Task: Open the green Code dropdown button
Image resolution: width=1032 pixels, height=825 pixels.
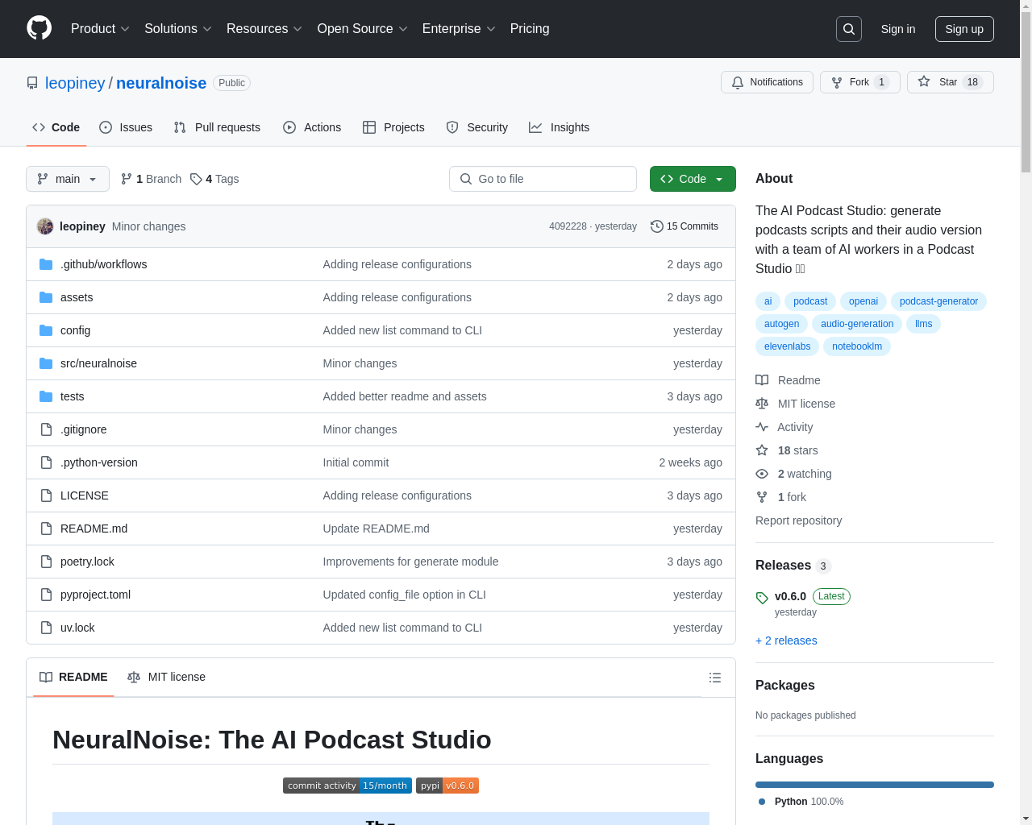Action: click(693, 179)
